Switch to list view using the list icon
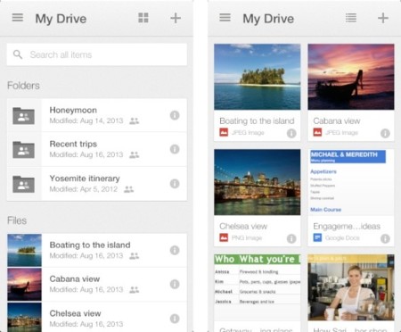The width and height of the screenshot is (401, 332). [351, 18]
